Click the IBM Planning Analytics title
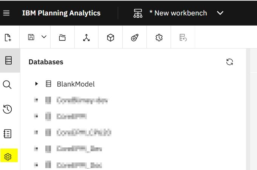257x170 pixels. tap(61, 13)
